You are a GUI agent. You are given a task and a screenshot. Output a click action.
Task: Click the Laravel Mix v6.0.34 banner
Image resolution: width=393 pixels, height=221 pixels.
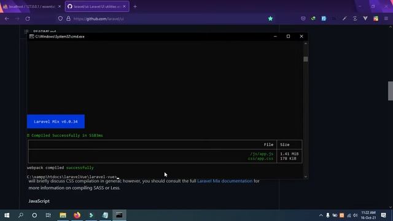coord(56,122)
